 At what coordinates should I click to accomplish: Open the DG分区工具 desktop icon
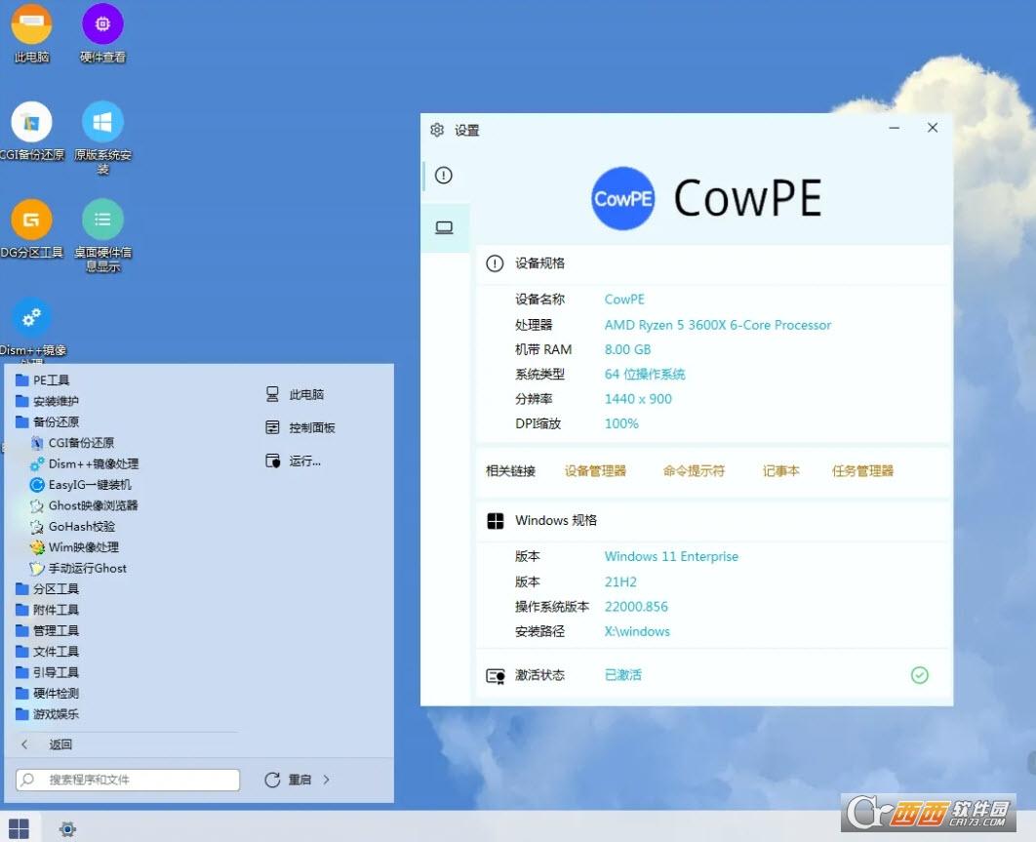(31, 228)
